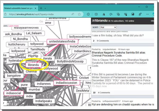Open the Sort dropdown set to Hot
159x111 pixels.
(108, 27)
